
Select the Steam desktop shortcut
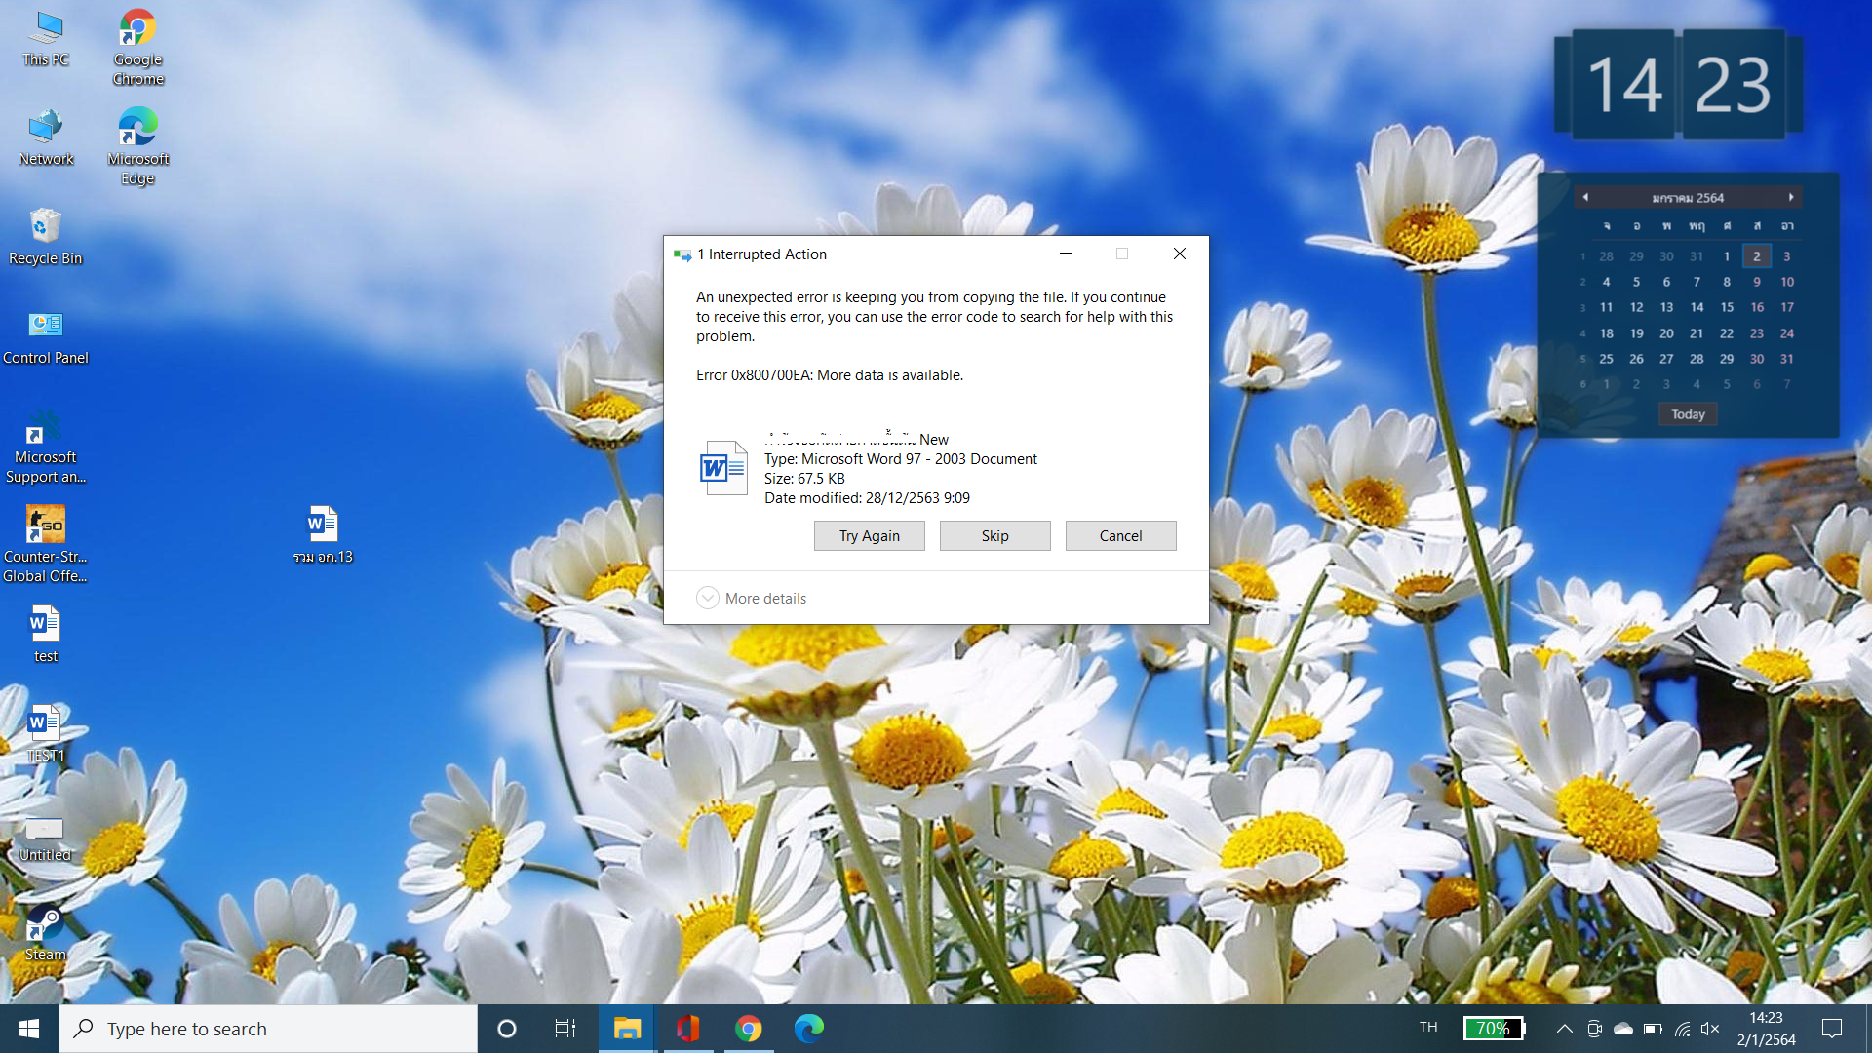pos(45,932)
